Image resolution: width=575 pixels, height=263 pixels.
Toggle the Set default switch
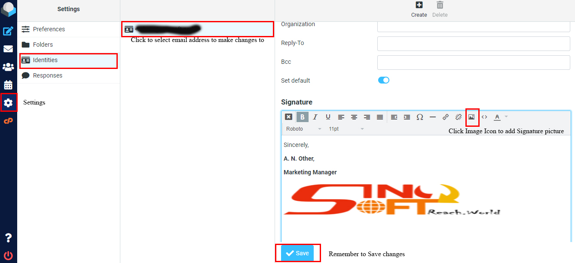click(383, 81)
